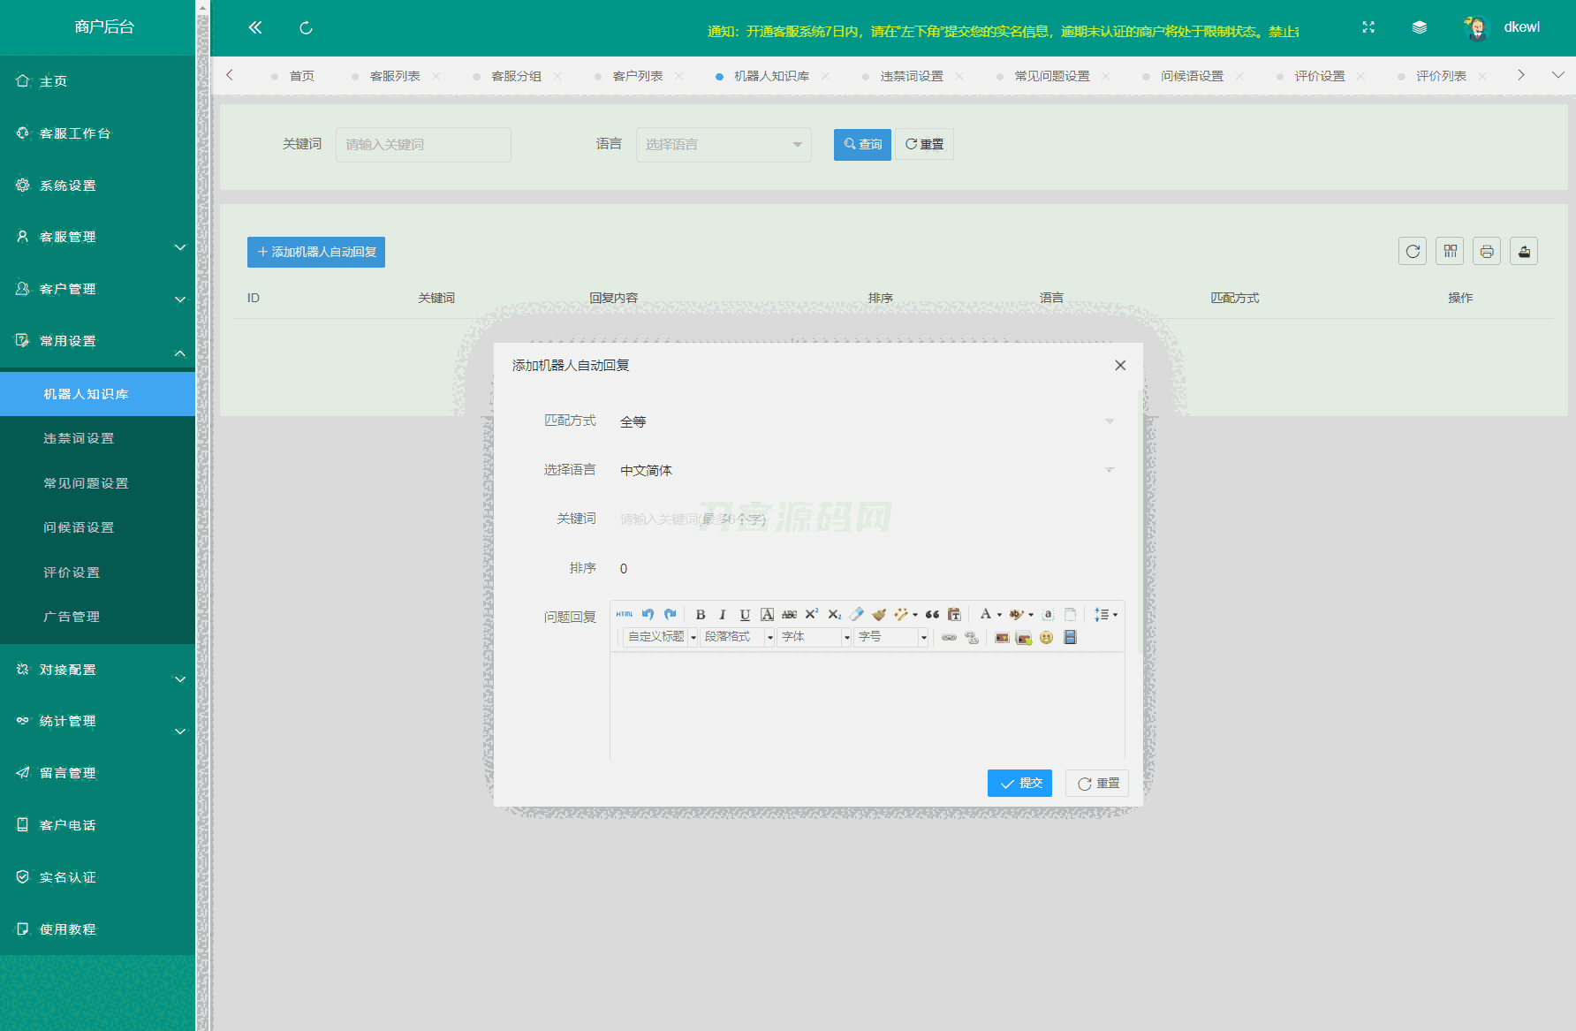Print the table via printer icon
This screenshot has height=1031, width=1576.
[1487, 252]
